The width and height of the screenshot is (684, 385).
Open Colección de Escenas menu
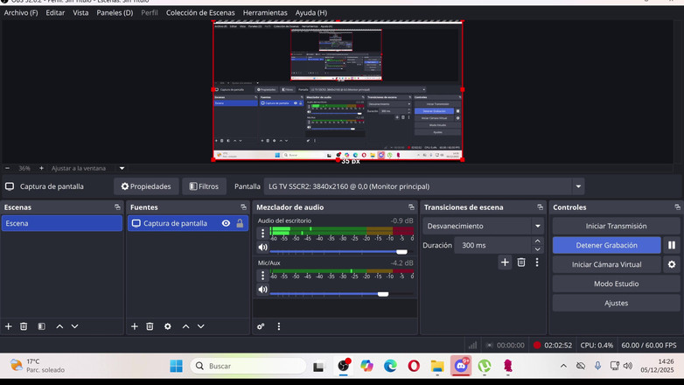200,13
